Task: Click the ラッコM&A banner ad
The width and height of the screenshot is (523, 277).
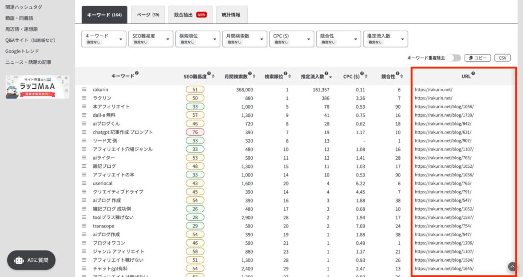Action: pos(37,87)
